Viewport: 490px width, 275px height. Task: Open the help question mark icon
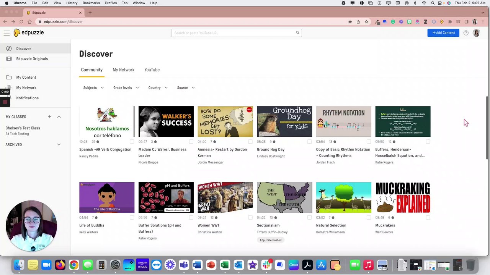coord(466,33)
